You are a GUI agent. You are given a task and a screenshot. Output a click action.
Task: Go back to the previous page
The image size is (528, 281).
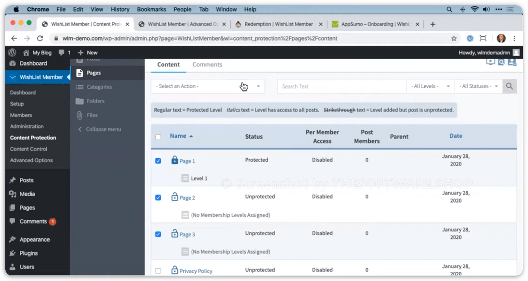tap(14, 38)
